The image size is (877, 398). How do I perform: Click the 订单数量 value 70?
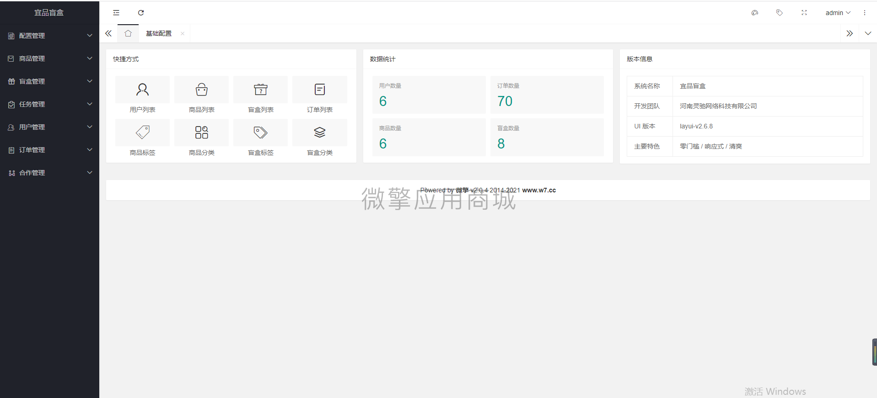click(505, 101)
